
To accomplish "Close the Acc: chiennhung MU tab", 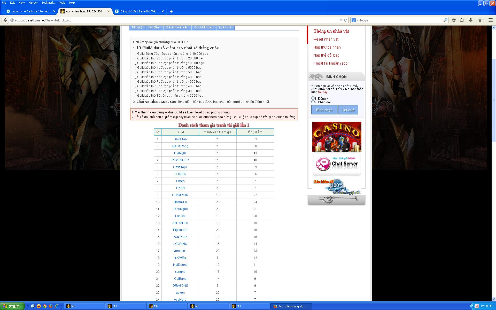I will [109, 11].
